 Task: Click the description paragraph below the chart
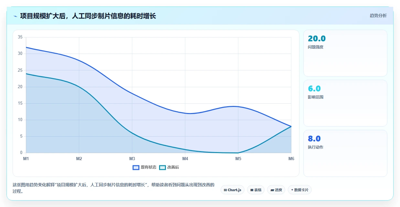pyautogui.click(x=113, y=188)
